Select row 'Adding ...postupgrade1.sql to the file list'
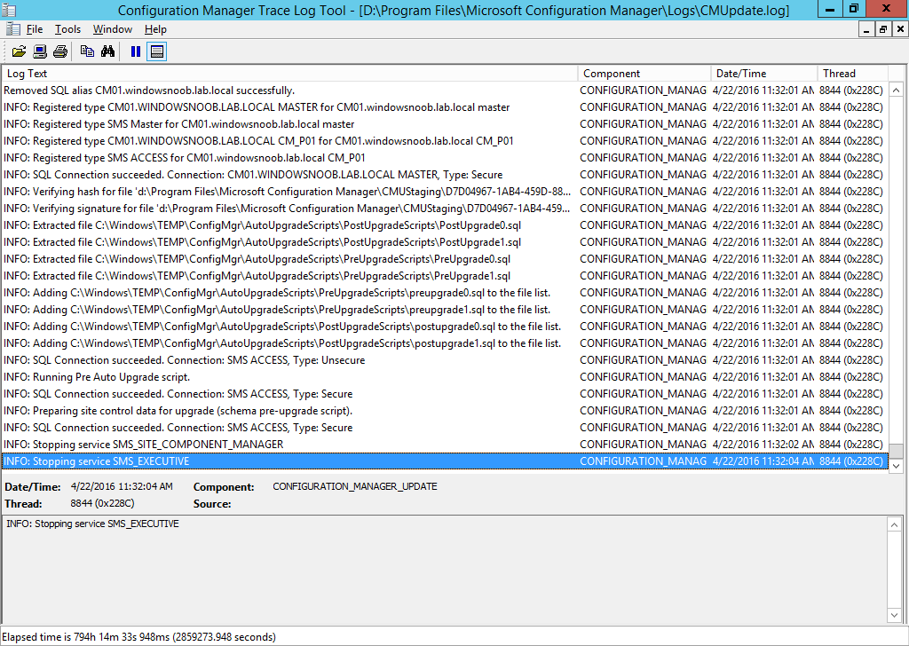The height and width of the screenshot is (646, 909). (x=446, y=343)
